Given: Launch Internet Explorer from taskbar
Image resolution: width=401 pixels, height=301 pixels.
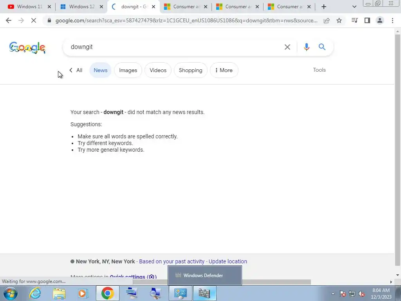Looking at the screenshot, I should pyautogui.click(x=35, y=293).
